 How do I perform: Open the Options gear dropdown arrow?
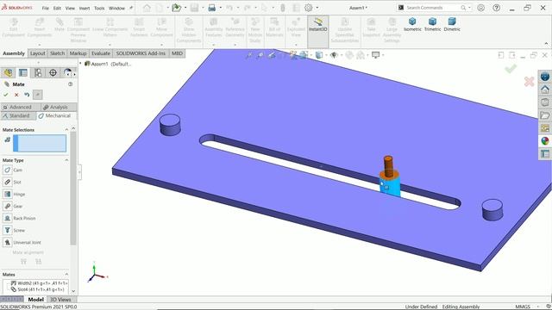click(x=317, y=8)
